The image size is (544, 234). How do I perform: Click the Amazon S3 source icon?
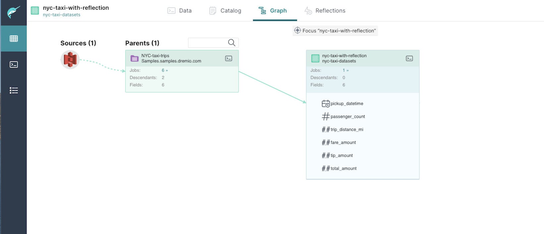(x=70, y=60)
